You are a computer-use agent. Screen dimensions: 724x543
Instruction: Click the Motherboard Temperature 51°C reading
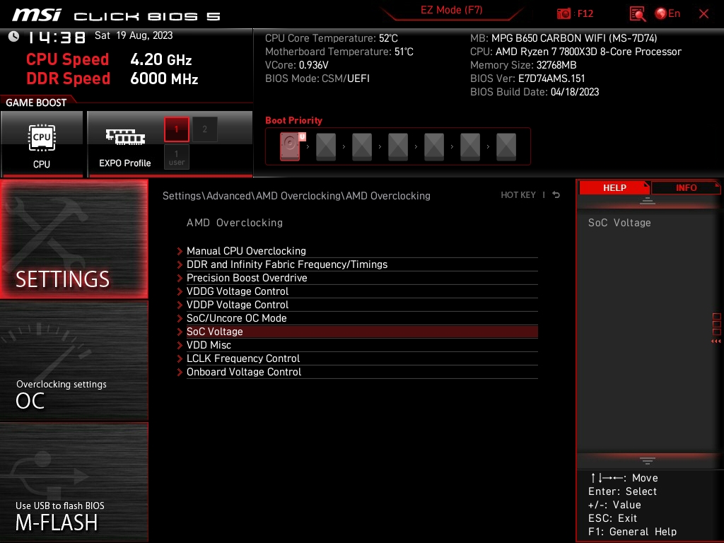339,52
